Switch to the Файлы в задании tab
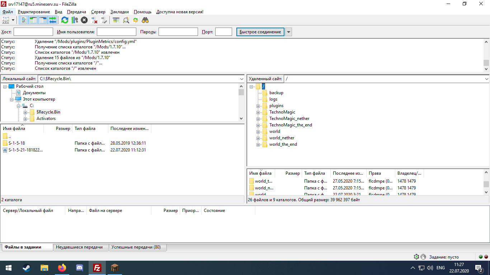The width and height of the screenshot is (490, 275). pyautogui.click(x=27, y=247)
